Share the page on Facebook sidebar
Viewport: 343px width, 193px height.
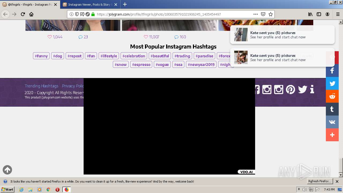[x=332, y=70]
